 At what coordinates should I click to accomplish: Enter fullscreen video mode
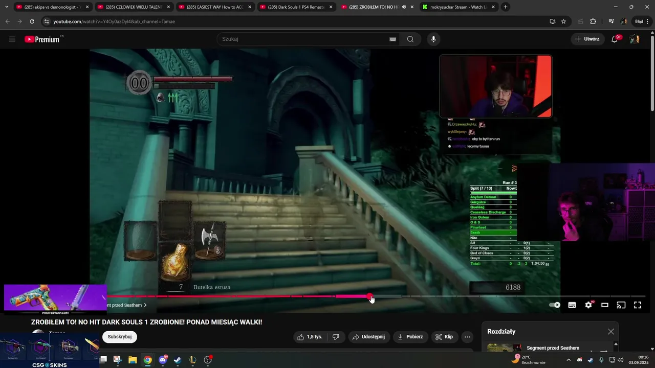(638, 305)
